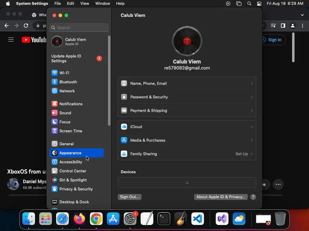Open Password & Security row

(187, 97)
